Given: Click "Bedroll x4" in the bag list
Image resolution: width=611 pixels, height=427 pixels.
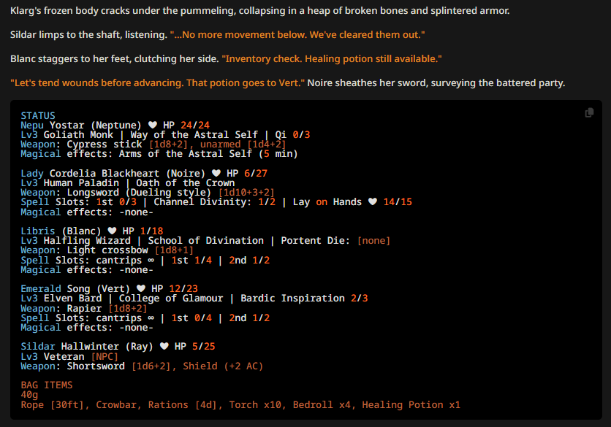Looking at the screenshot, I should click(322, 405).
